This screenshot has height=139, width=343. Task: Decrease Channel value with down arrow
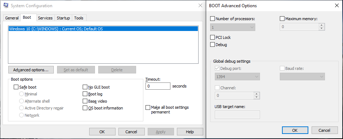point(257,98)
